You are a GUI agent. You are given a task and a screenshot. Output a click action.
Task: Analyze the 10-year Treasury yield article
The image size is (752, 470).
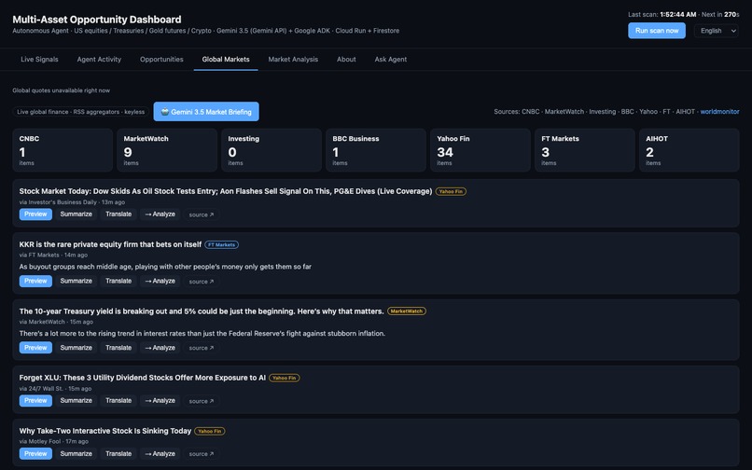point(160,348)
